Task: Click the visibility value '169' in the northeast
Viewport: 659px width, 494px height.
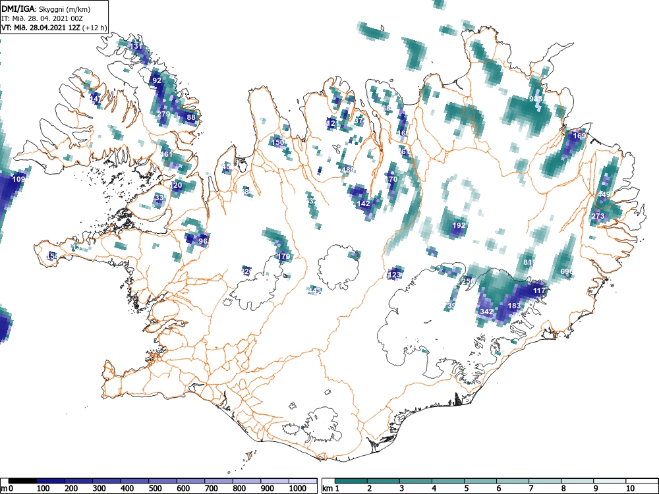Action: (x=579, y=136)
